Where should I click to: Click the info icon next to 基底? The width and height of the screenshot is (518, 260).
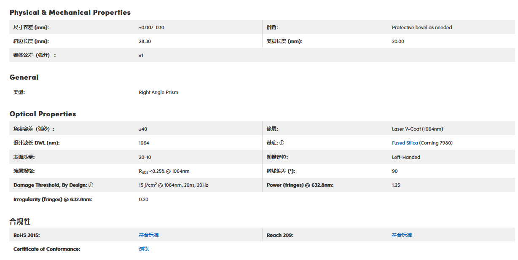click(282, 143)
